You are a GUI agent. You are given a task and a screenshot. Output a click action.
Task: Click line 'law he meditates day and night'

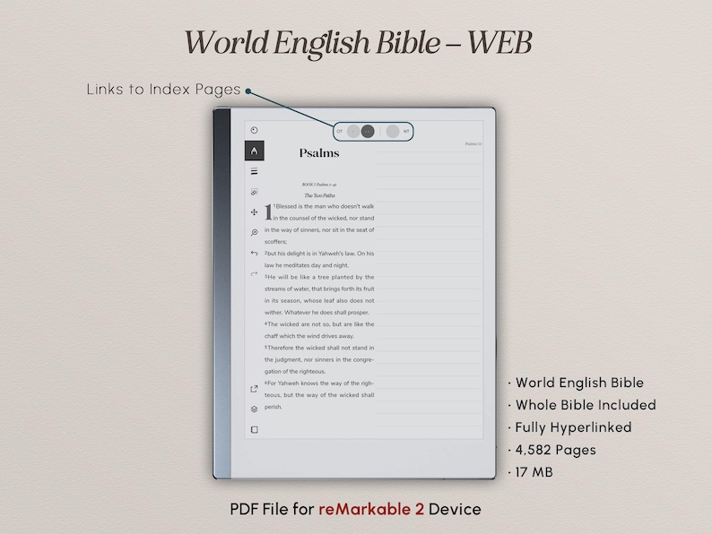pyautogui.click(x=307, y=265)
